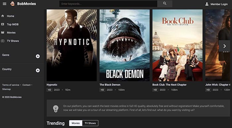Click the BobMovies mascot logo

(13, 4)
